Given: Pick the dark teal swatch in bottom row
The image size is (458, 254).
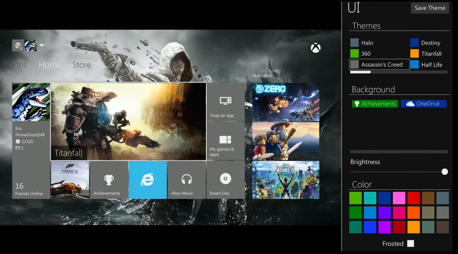Looking at the screenshot, I should 356,227.
